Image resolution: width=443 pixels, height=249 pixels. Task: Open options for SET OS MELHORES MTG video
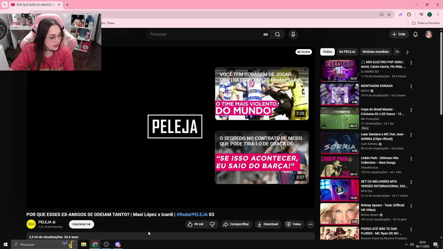pos(411,182)
